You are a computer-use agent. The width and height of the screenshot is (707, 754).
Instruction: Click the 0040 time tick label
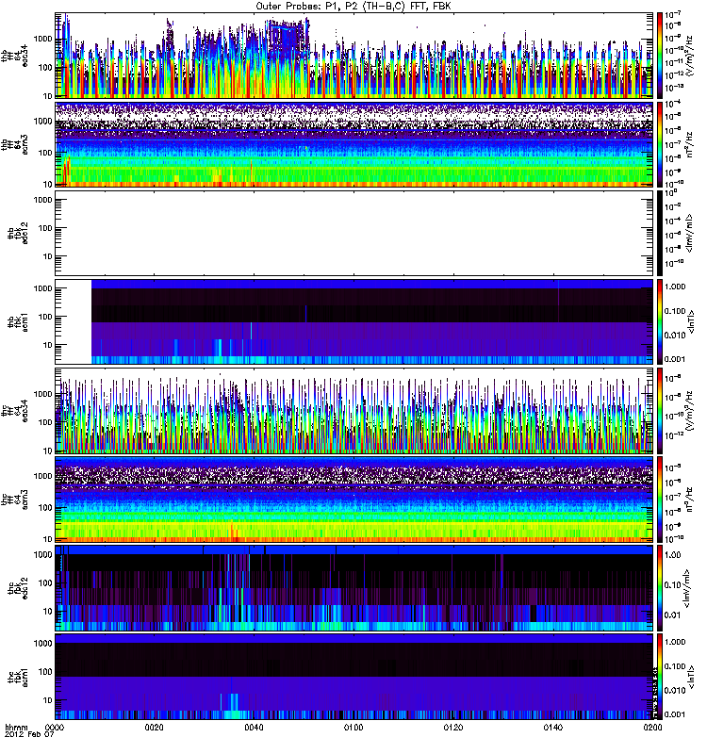tap(254, 727)
